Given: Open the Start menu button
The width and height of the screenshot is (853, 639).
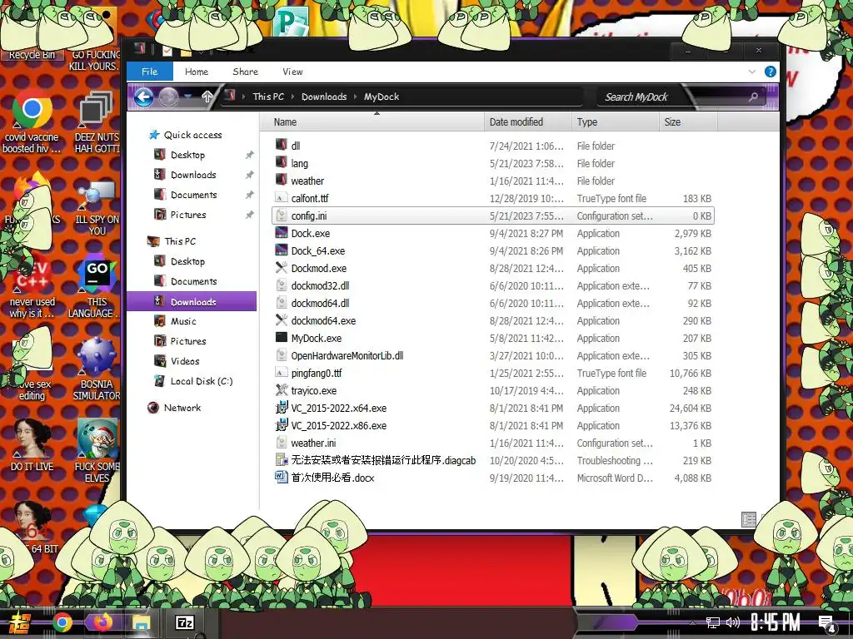Looking at the screenshot, I should (x=18, y=622).
